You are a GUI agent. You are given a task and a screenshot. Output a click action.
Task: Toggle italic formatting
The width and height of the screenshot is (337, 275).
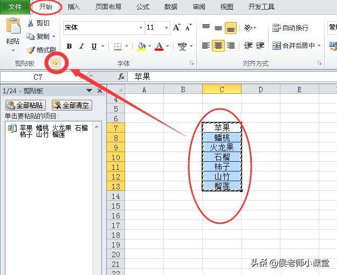(81, 46)
